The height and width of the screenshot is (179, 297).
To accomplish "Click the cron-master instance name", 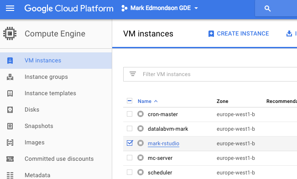I will [x=163, y=114].
